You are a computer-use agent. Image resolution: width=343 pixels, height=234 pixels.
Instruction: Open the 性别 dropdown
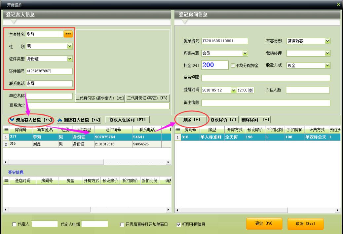70,46
